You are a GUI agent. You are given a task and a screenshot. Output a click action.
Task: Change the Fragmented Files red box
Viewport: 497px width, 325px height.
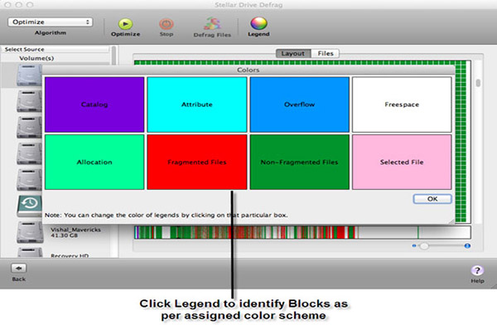tap(197, 162)
